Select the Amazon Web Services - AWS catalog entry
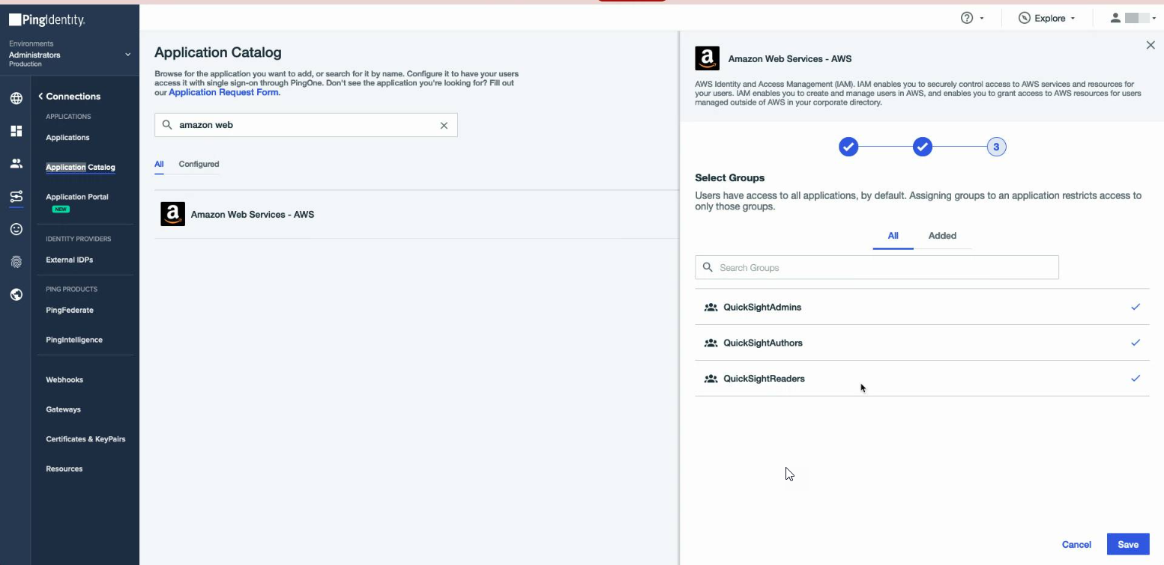 point(417,214)
